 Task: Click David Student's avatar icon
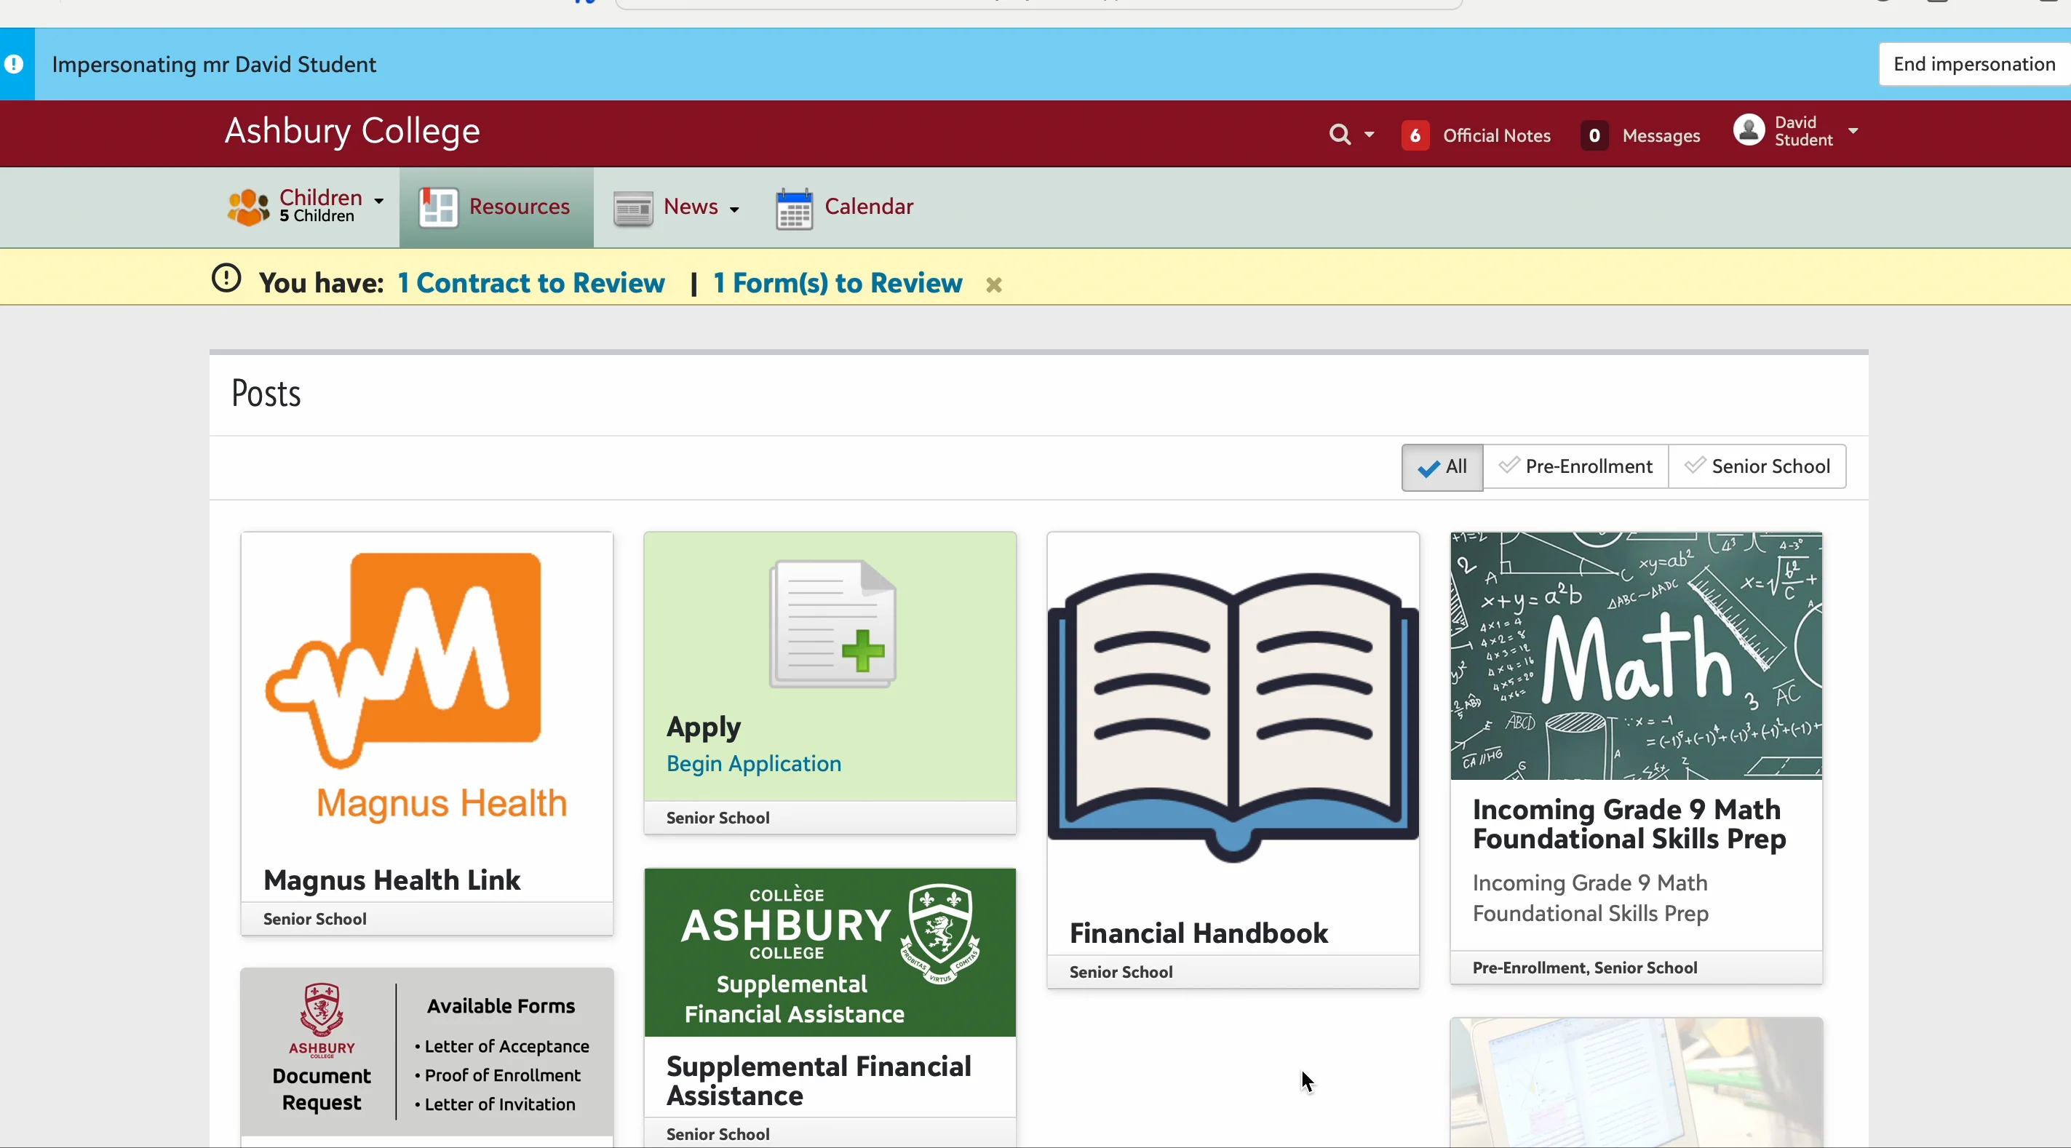(x=1748, y=130)
